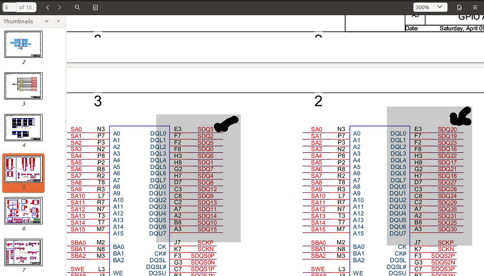Viewport: 484px width, 276px height.
Task: Open the hamburger main menu
Action: tap(474, 7)
